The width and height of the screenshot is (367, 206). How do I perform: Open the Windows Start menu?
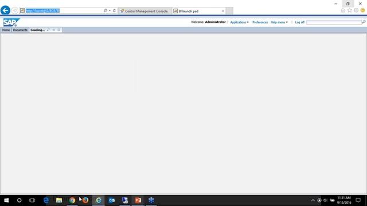click(x=6, y=200)
